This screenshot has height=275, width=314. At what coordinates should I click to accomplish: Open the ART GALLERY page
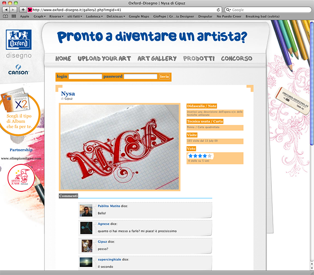coord(157,59)
